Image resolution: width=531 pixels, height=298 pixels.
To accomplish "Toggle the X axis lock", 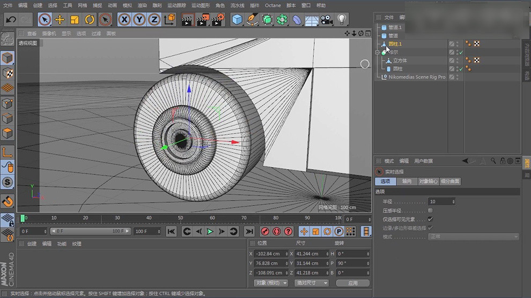I will [x=124, y=20].
